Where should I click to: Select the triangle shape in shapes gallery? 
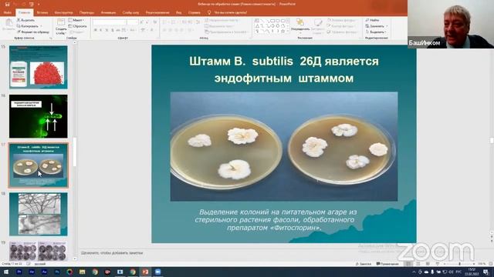[257, 26]
